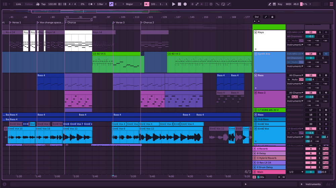336x188 pixels.
Task: Toggle the Follow tempo button
Action: [29, 4]
